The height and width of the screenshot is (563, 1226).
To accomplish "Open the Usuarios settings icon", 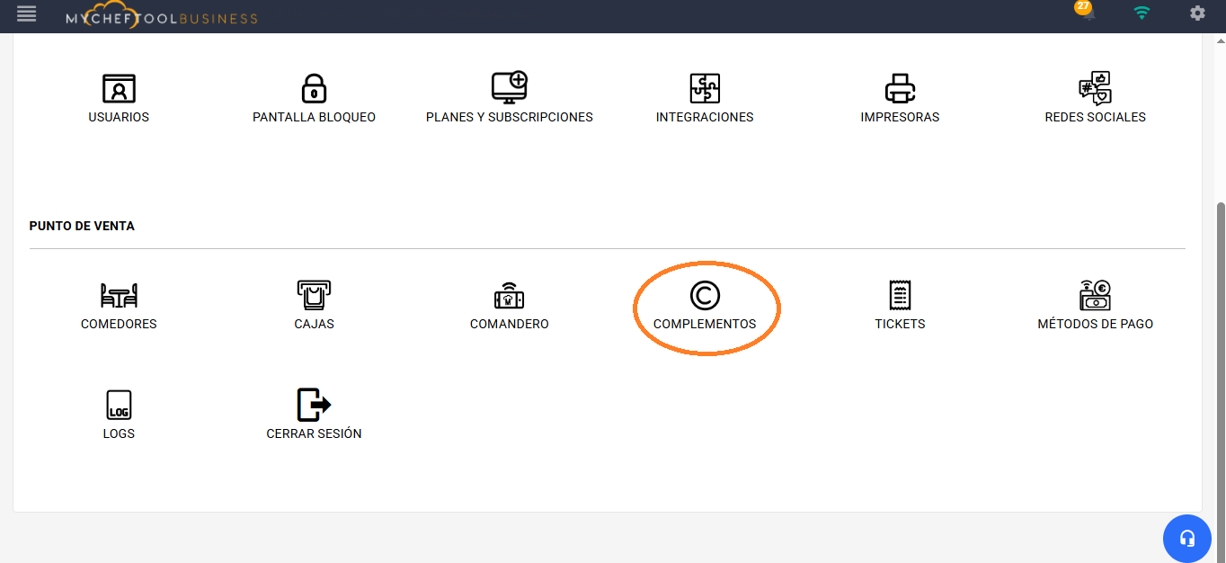I will pyautogui.click(x=119, y=89).
